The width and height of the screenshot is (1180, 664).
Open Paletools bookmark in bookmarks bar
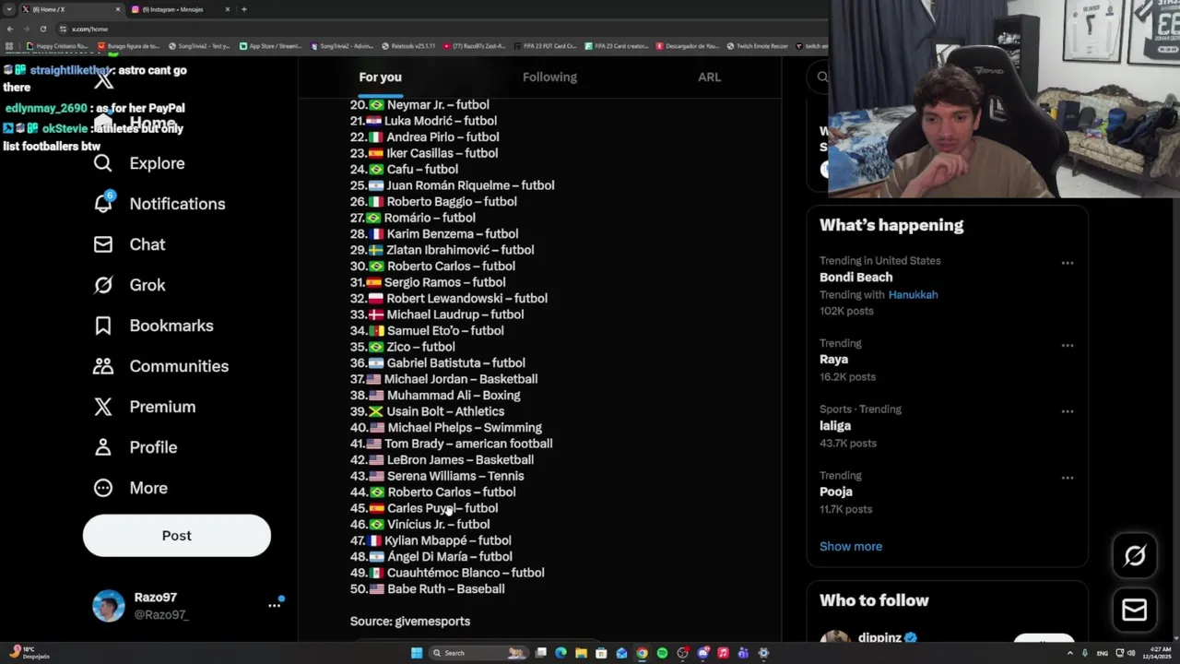tap(407, 46)
